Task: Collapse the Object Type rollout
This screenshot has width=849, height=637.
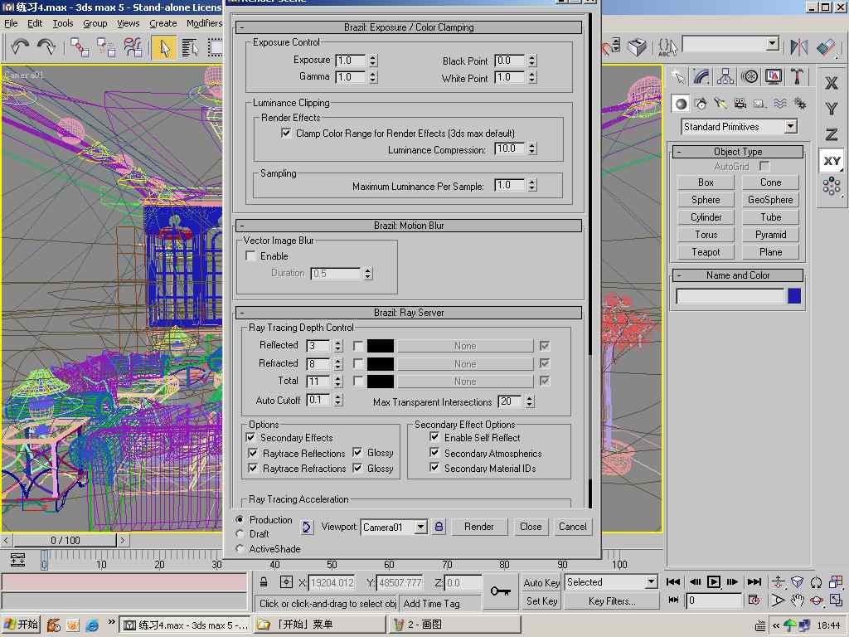Action: (x=737, y=152)
